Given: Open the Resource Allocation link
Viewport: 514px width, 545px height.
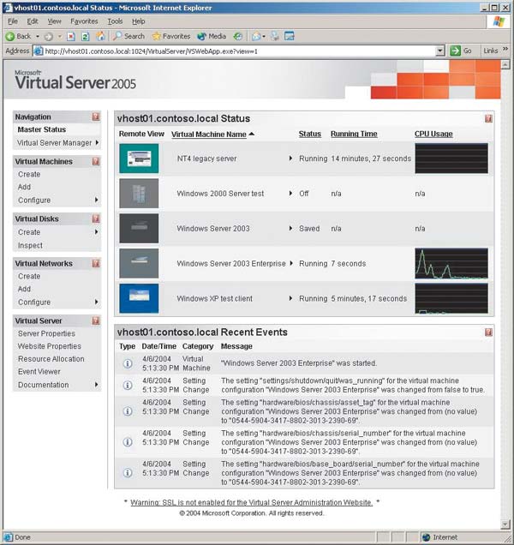Looking at the screenshot, I should tap(51, 359).
